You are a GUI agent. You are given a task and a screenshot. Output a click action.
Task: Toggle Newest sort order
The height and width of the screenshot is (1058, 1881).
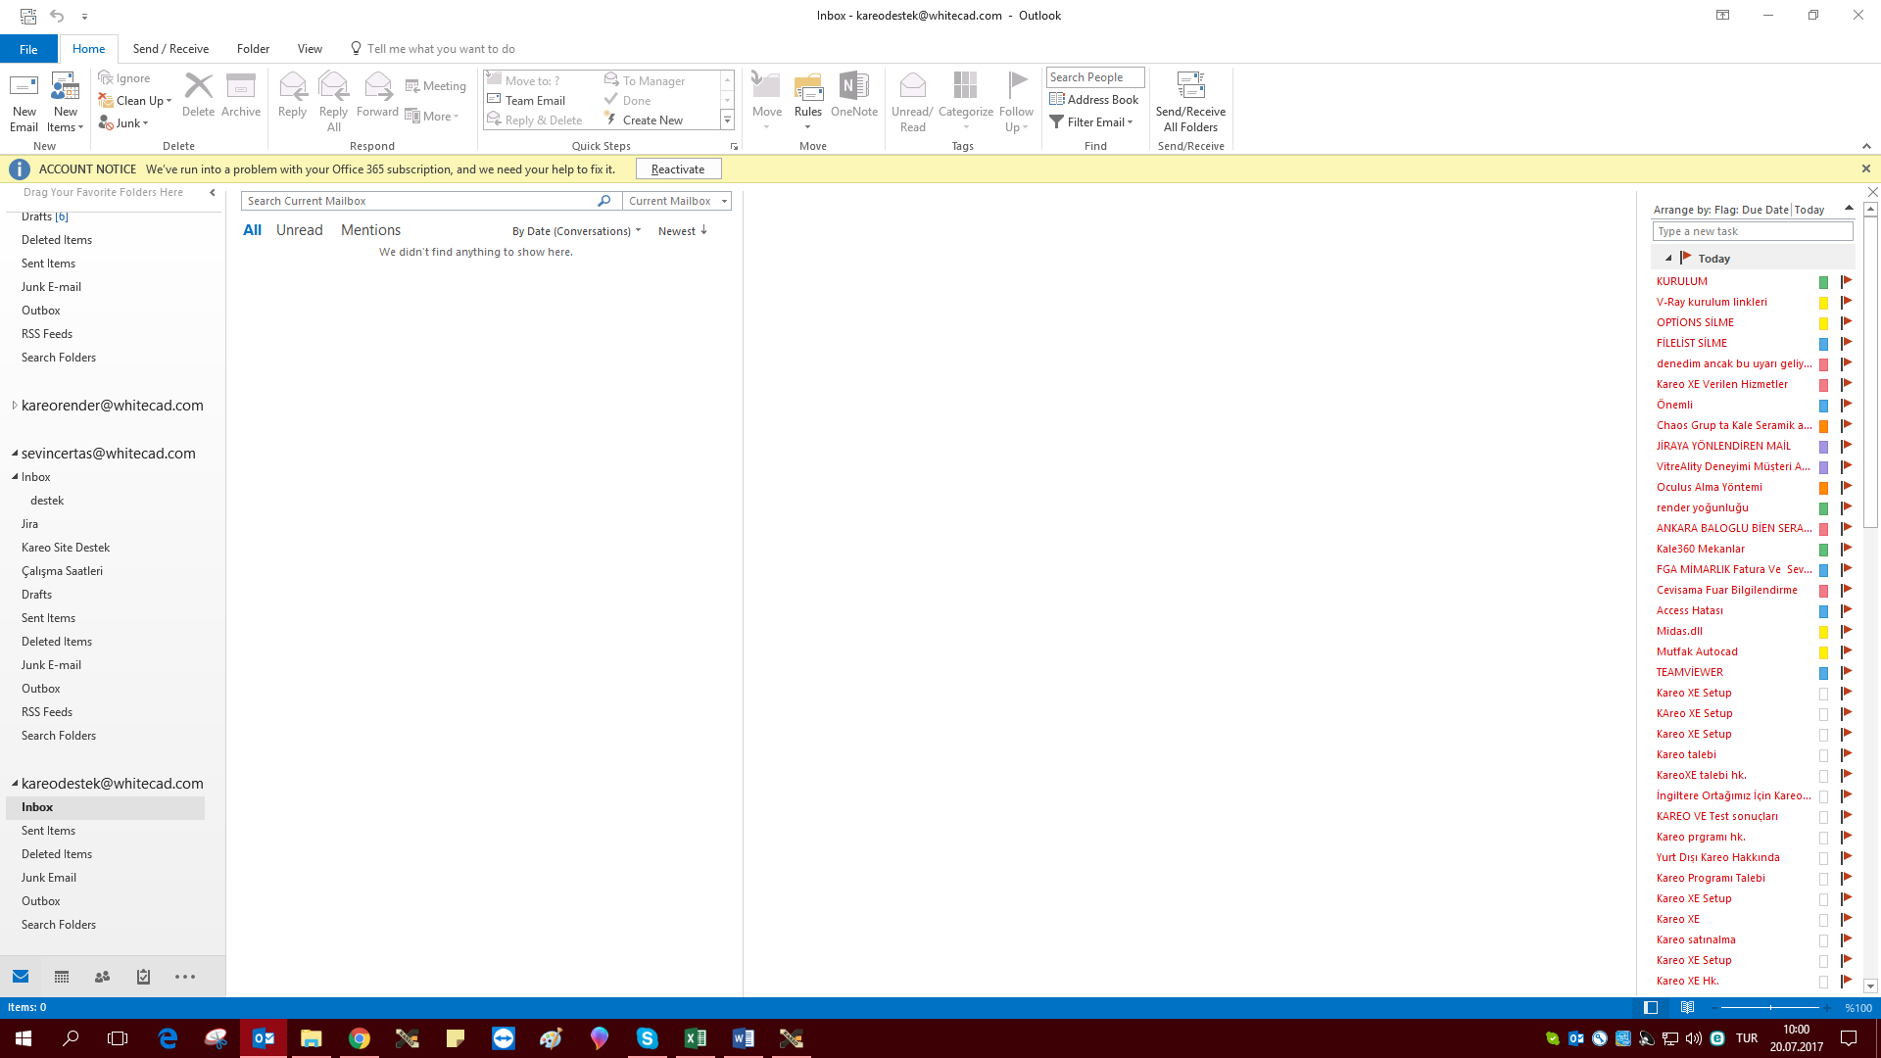point(683,231)
